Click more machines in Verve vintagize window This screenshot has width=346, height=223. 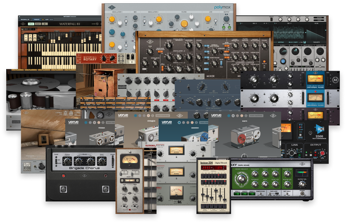pyautogui.click(x=163, y=115)
